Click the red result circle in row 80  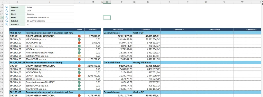(x=79, y=95)
